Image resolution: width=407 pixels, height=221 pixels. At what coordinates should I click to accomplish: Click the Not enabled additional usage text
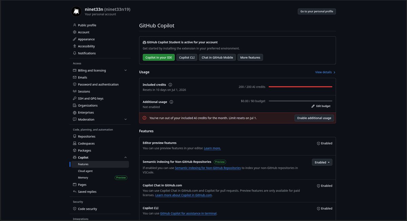point(151,107)
